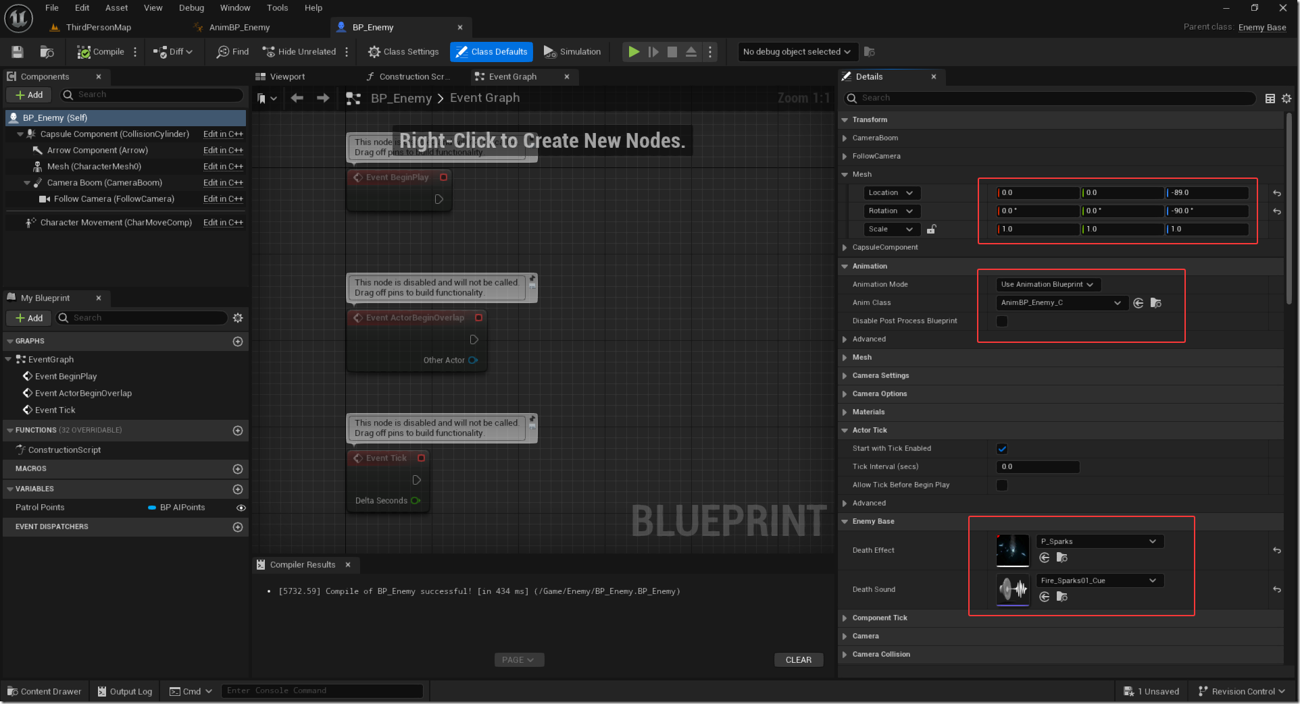This screenshot has height=704, width=1300.
Task: Toggle Hide Unrelated nodes
Action: point(299,52)
